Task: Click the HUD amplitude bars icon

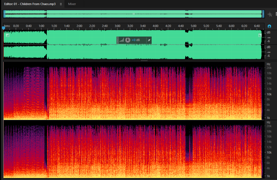Action: (121, 40)
